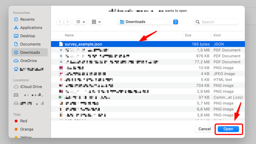This screenshot has height=144, width=256.
Task: Sort files by the Name column header
Action: coord(69,35)
